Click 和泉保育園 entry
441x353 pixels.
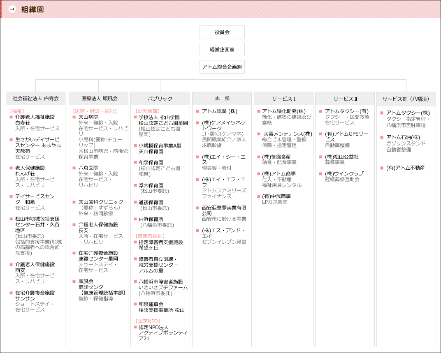pos(151,162)
